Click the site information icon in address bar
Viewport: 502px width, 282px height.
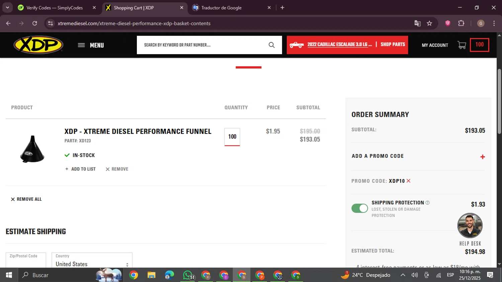(51, 23)
